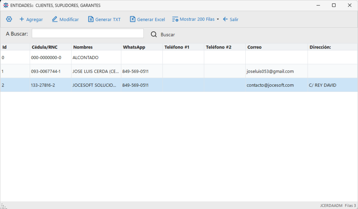The width and height of the screenshot is (358, 209).
Task: Click the magnifying glass search icon
Action: (154, 35)
